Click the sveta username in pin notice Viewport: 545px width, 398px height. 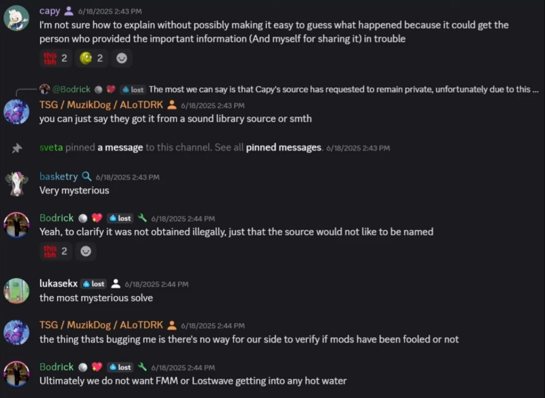click(x=51, y=148)
